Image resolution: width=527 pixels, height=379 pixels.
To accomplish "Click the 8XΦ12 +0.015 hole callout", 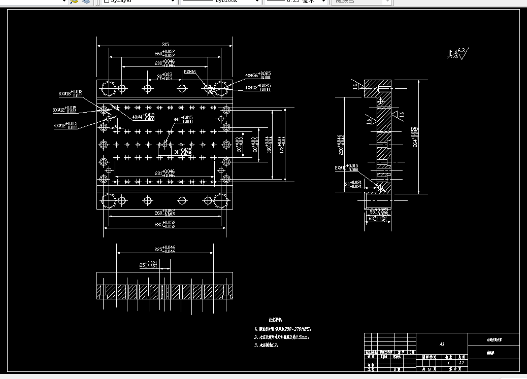I will point(64,110).
